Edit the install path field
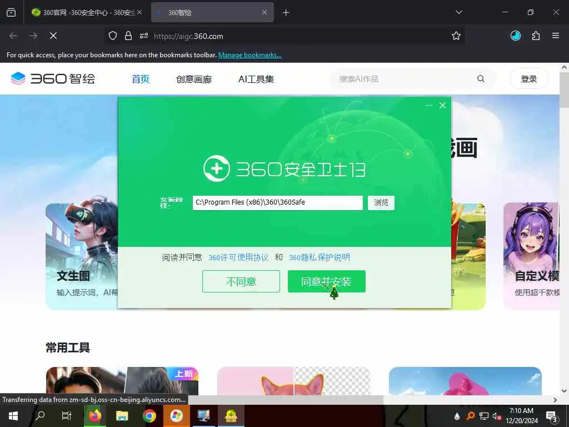 [x=278, y=202]
